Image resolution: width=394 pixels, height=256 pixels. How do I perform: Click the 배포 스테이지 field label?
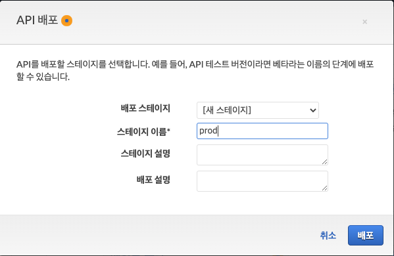[145, 108]
